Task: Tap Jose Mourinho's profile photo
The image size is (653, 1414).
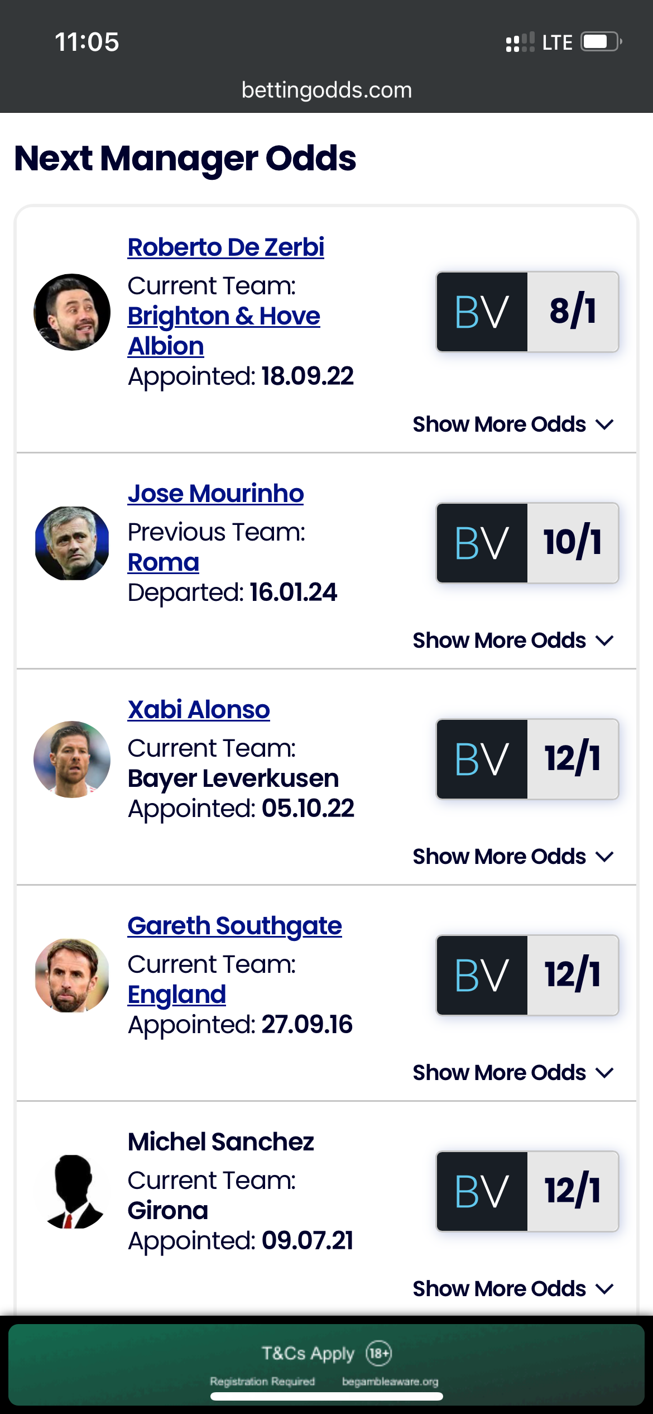Action: (x=72, y=543)
